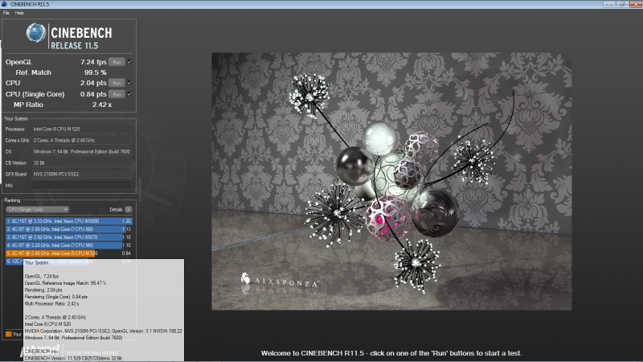Click the Cores x GHz field value

82,140
